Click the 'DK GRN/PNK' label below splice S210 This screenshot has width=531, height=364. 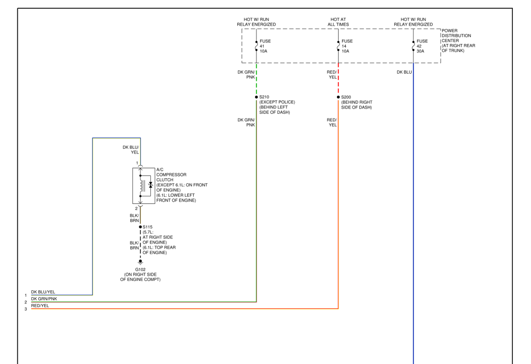[246, 122]
